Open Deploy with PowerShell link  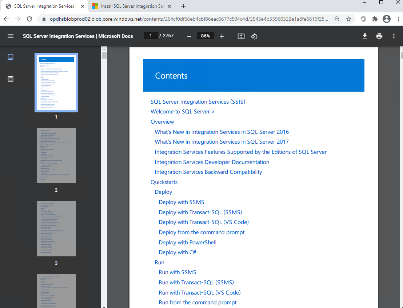[x=188, y=243]
